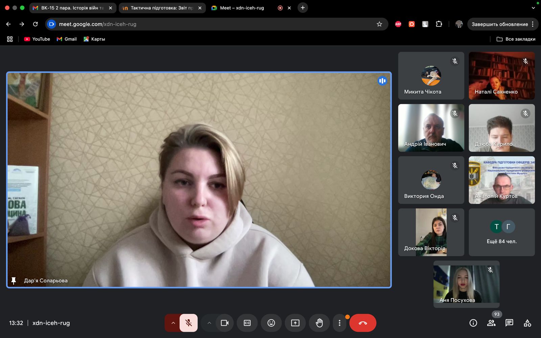Toggle the camera on or off
541x338 pixels.
coord(225,323)
